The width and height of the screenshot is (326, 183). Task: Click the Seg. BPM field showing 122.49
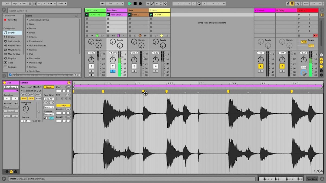pos(49,99)
